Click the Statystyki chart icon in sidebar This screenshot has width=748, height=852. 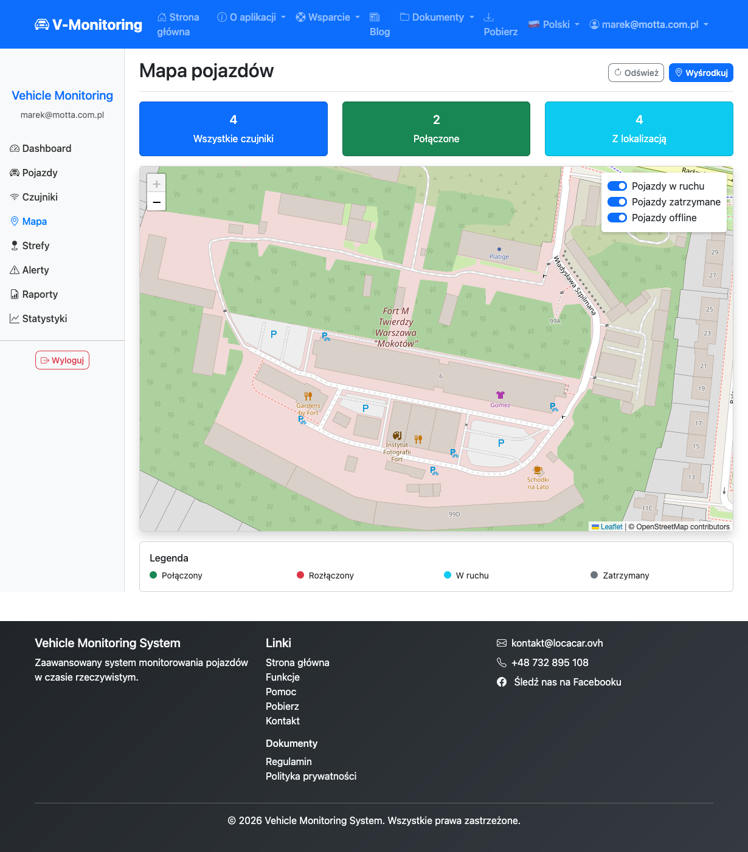pyautogui.click(x=15, y=319)
